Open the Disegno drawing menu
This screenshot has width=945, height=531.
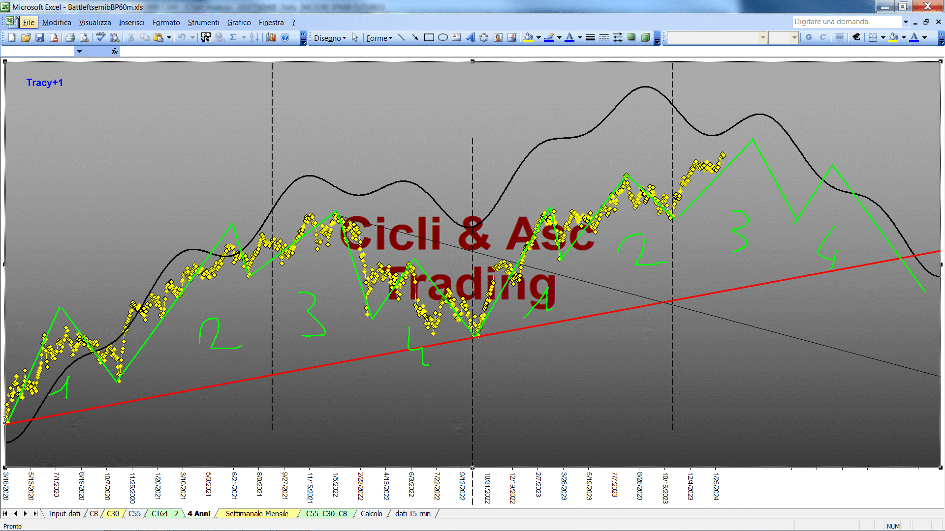[330, 38]
